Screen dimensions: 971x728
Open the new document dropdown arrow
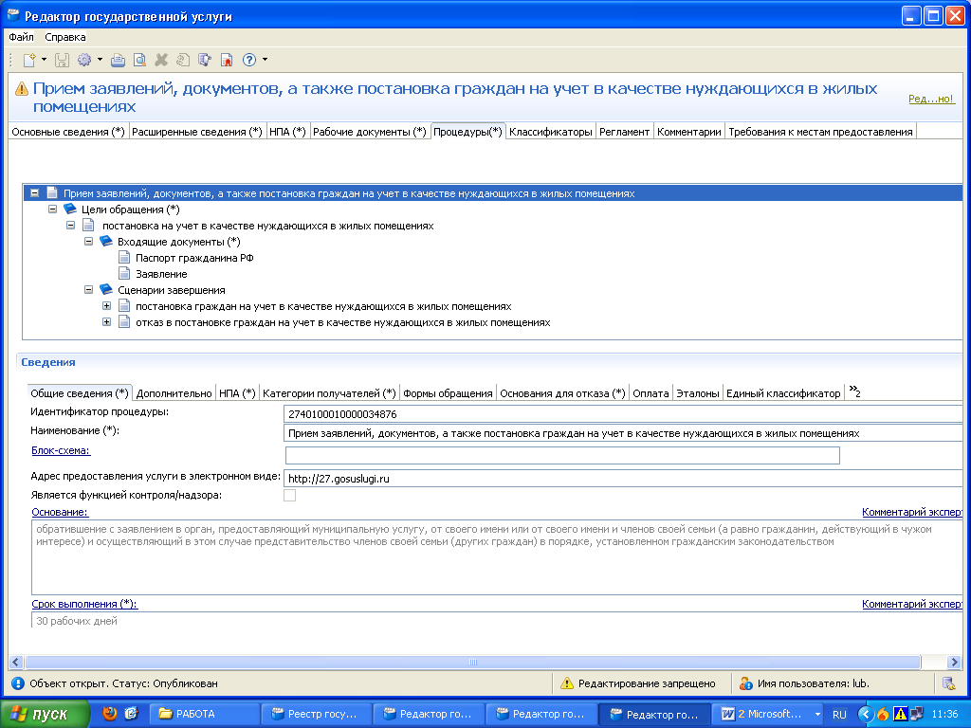[44, 60]
